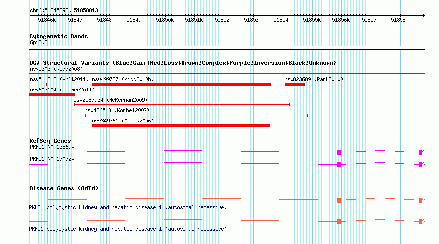The width and height of the screenshot is (439, 244).
Task: Open variant nsv511313 (Arlt2011) label
Action: pos(59,79)
